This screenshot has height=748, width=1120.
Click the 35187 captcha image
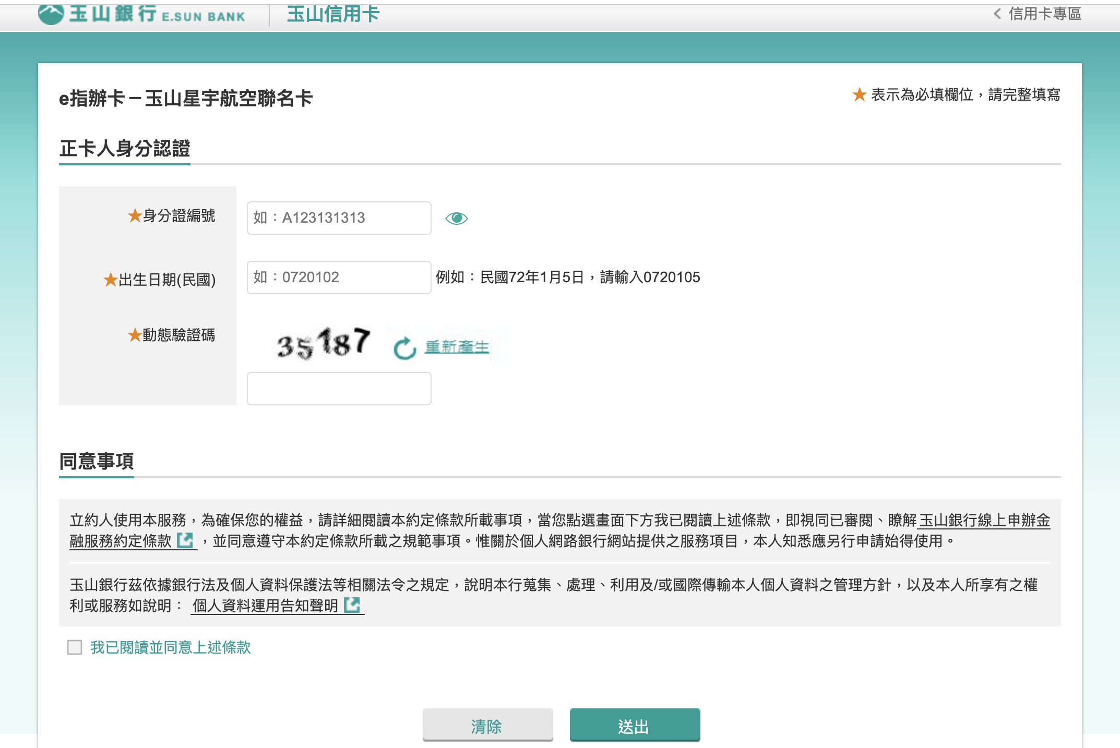pos(323,344)
